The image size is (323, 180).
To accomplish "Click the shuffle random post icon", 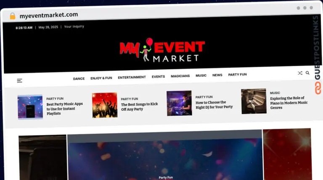I will point(300,73).
